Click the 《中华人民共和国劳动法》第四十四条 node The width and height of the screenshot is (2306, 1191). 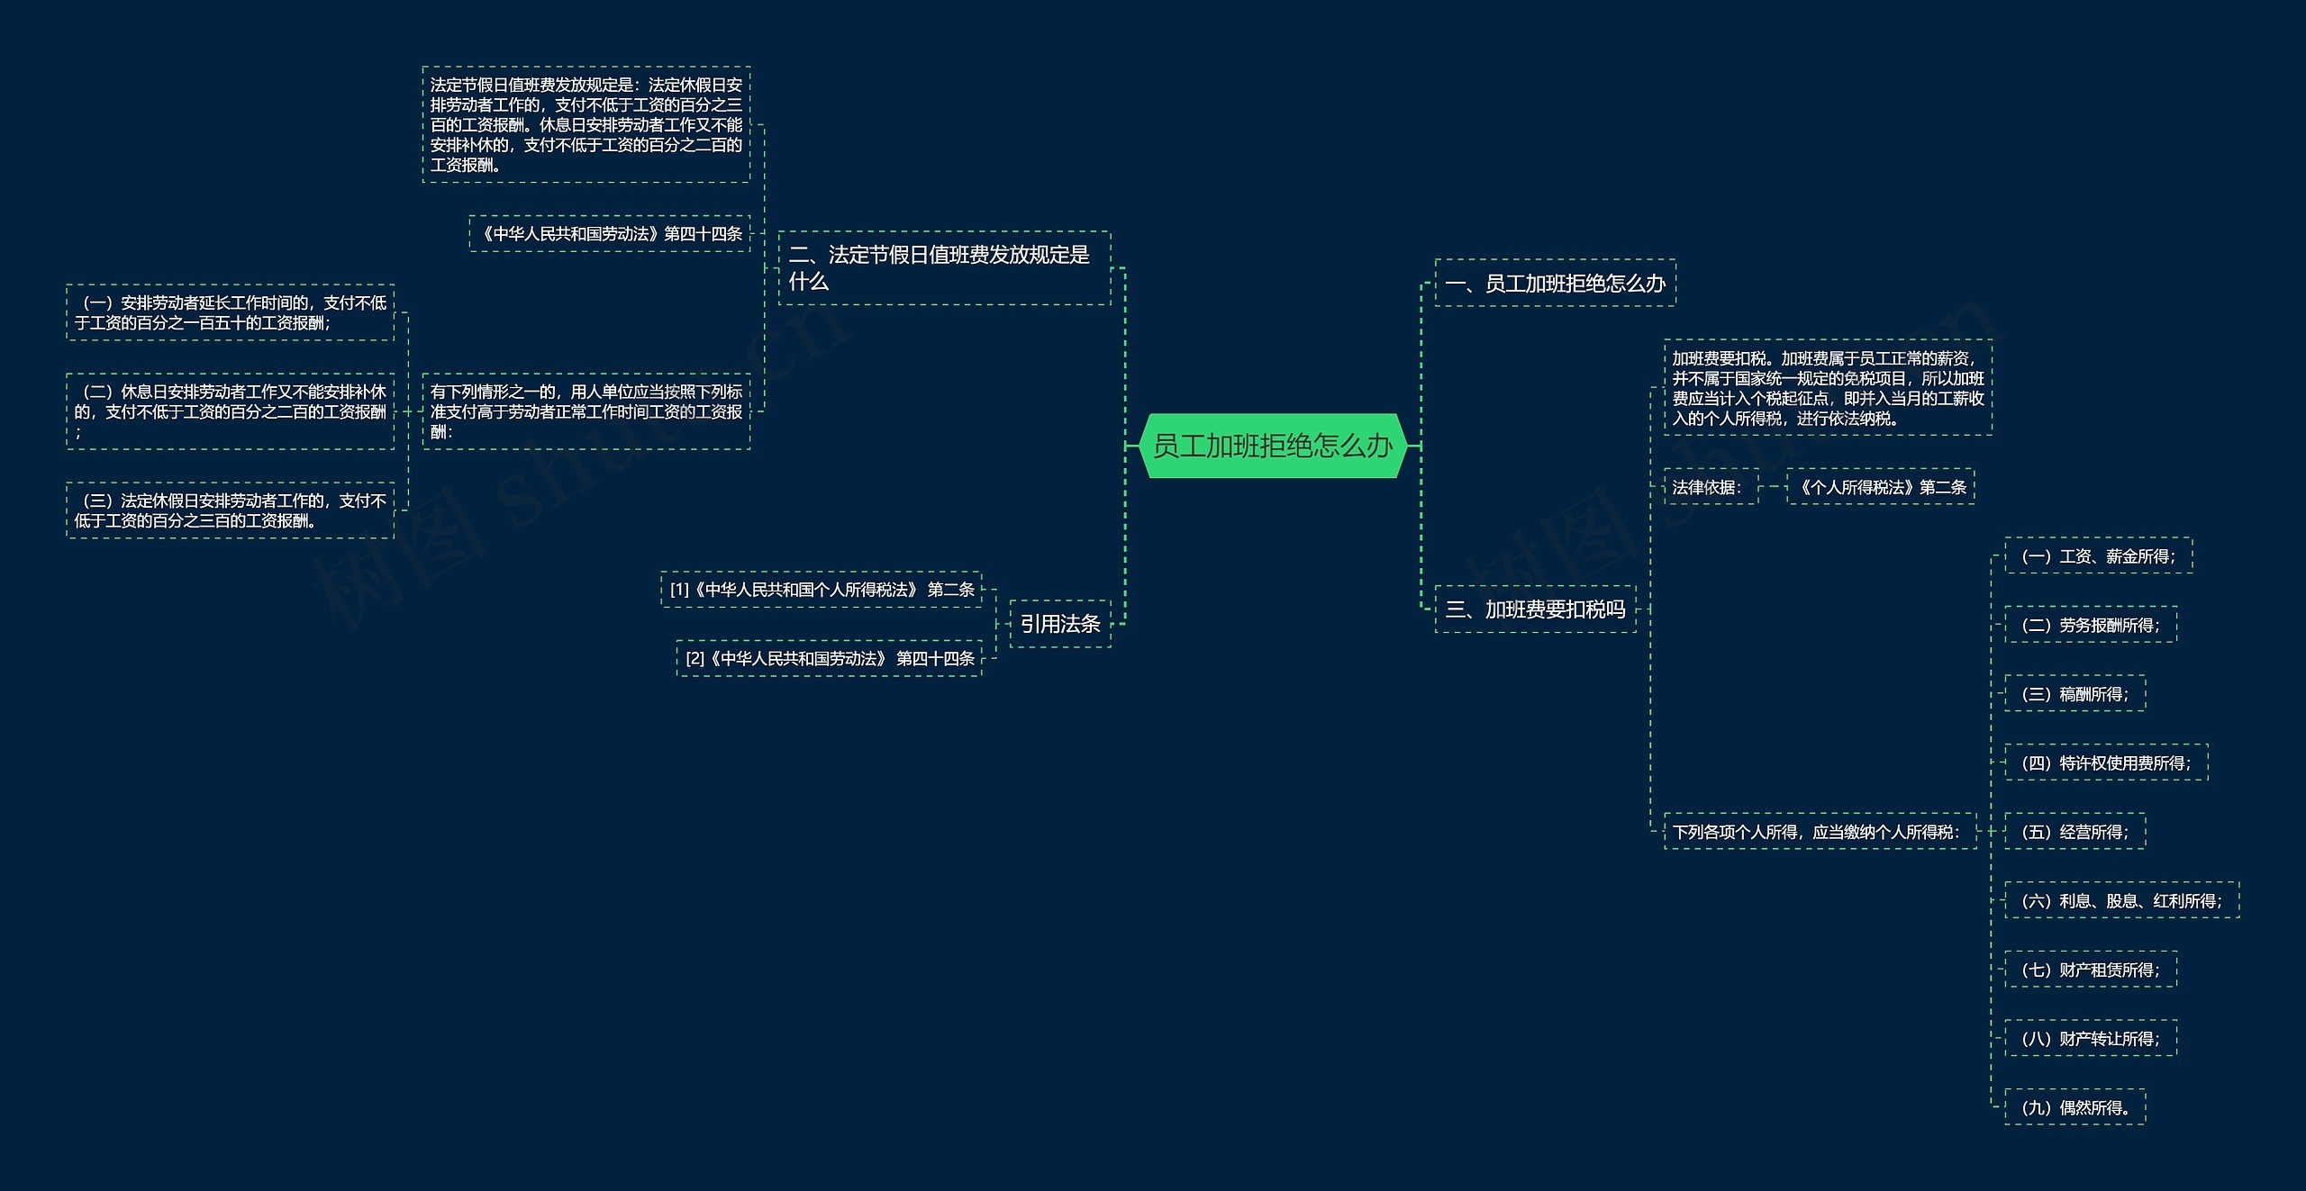610,234
